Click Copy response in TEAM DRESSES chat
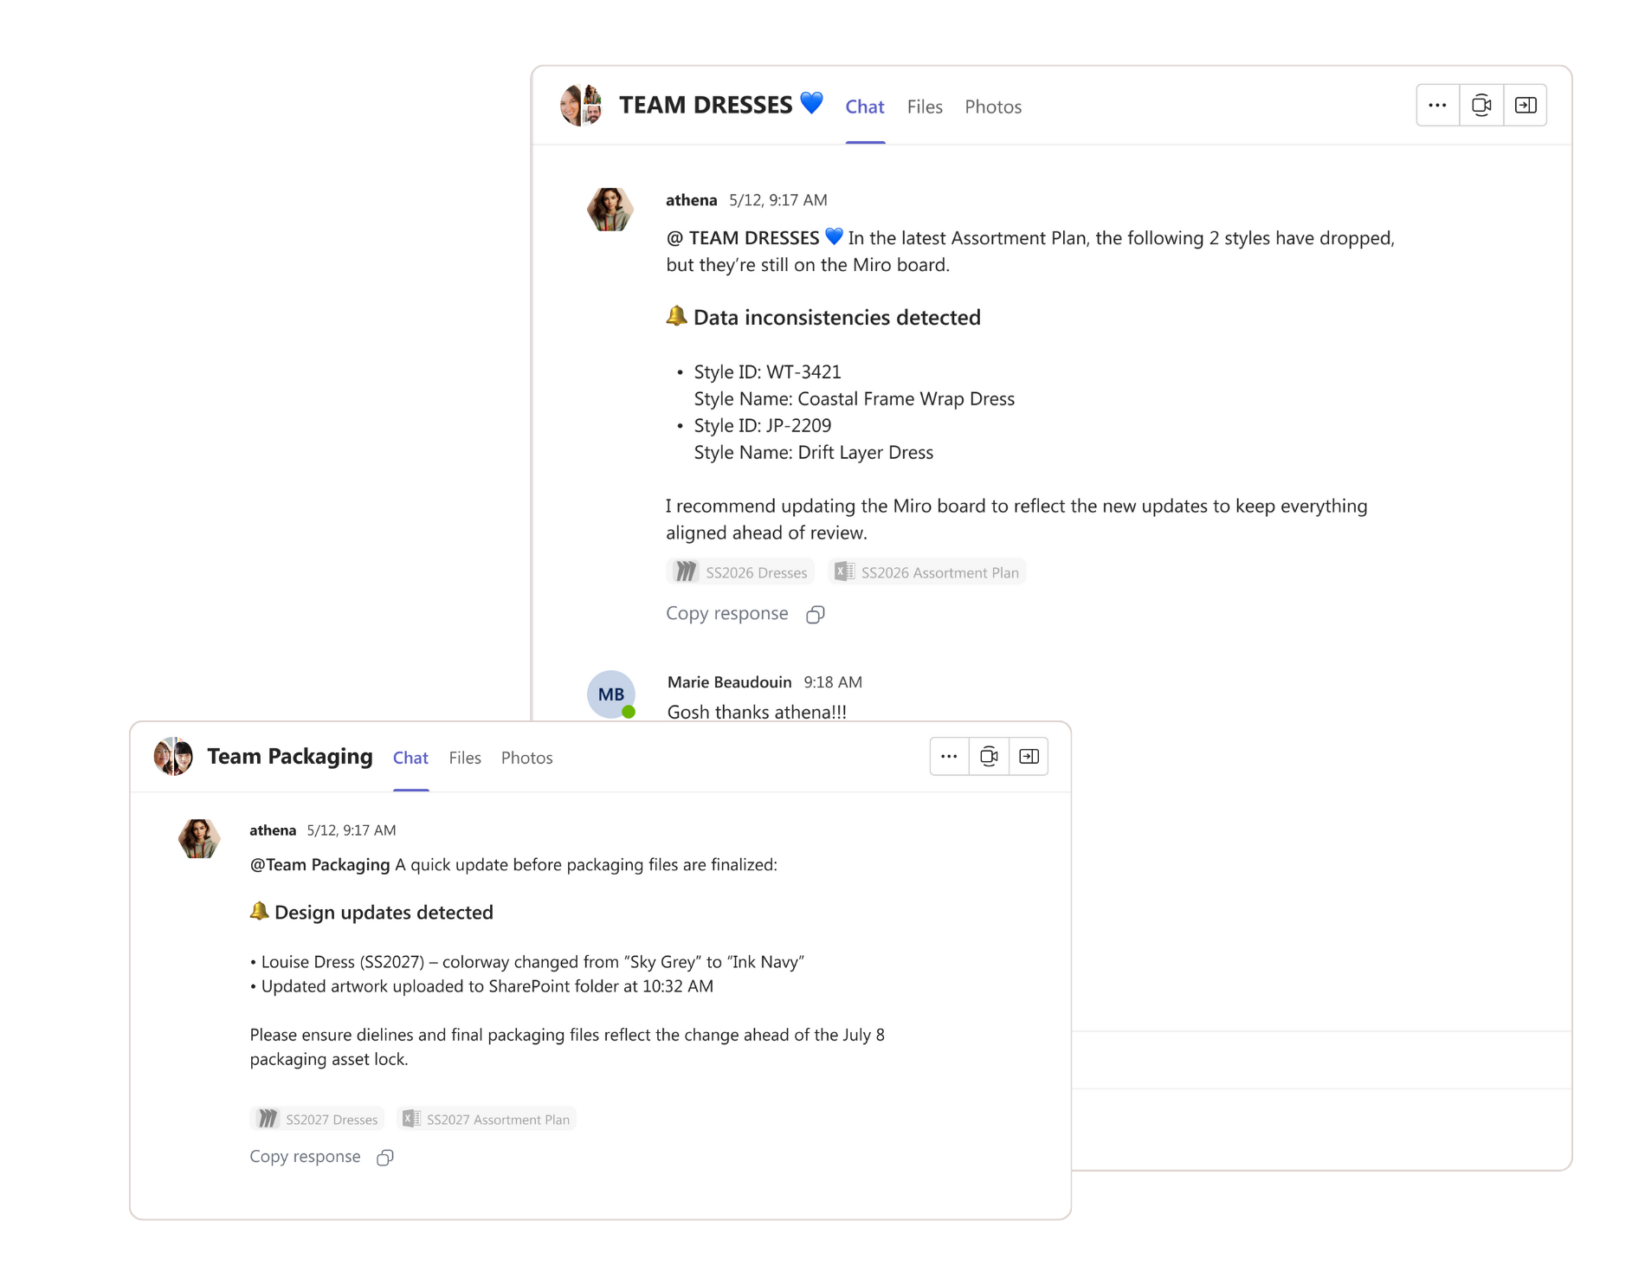This screenshot has height=1285, width=1645. coord(727,613)
